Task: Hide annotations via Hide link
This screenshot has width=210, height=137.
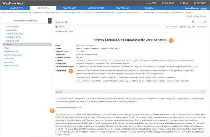Action: [x=66, y=31]
